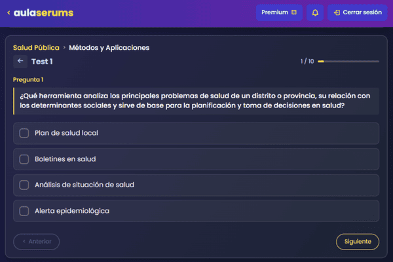Click the Pregunta 1 label
Image resolution: width=393 pixels, height=262 pixels.
28,80
